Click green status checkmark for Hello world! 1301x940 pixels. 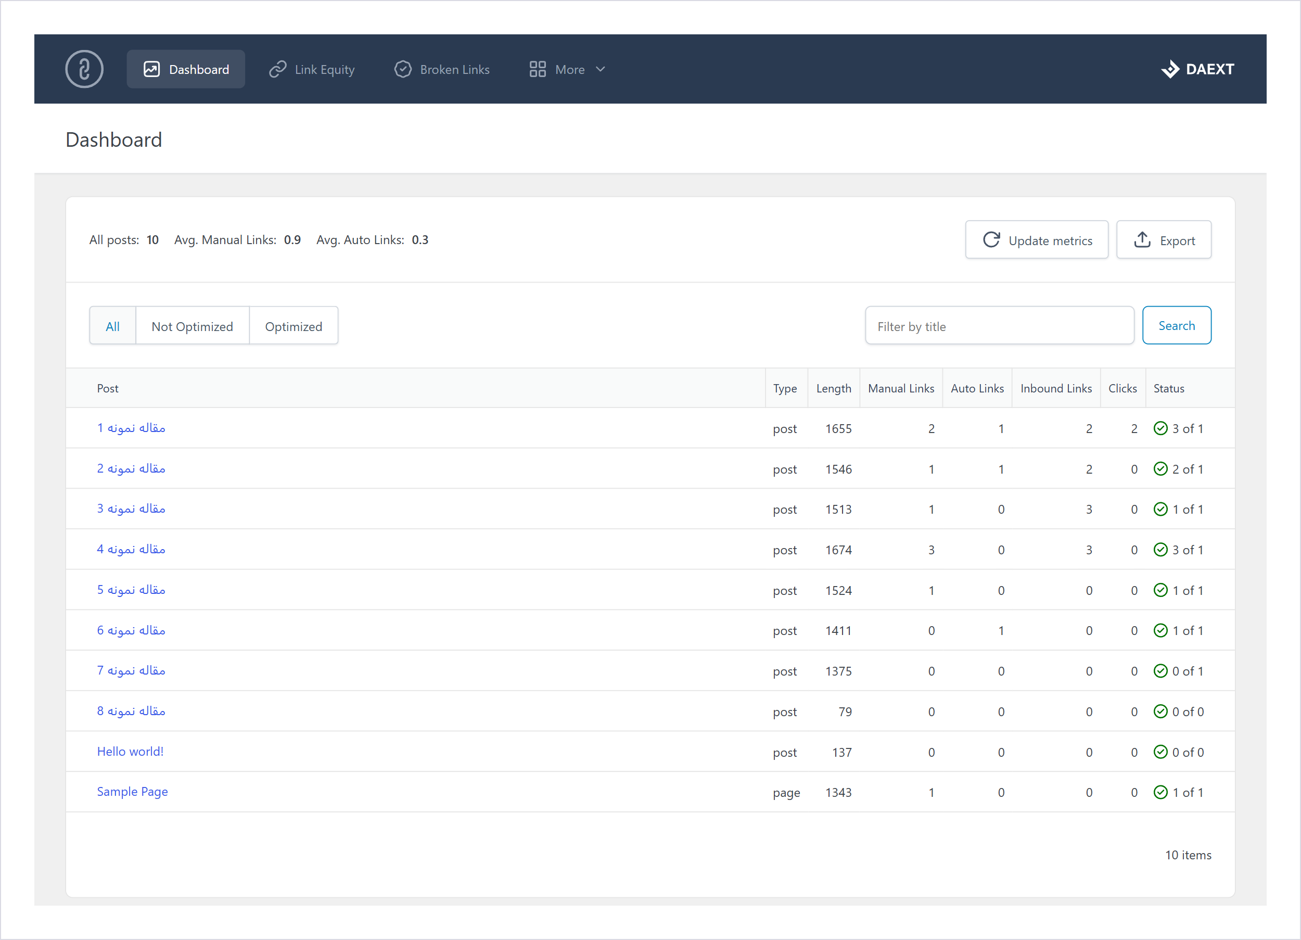(1160, 752)
